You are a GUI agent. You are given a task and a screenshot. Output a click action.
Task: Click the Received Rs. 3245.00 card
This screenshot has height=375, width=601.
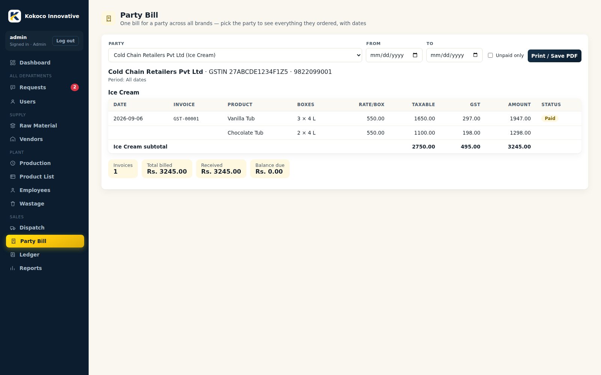click(x=221, y=169)
